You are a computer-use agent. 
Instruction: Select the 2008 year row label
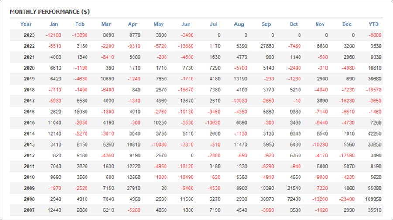[x=29, y=199]
